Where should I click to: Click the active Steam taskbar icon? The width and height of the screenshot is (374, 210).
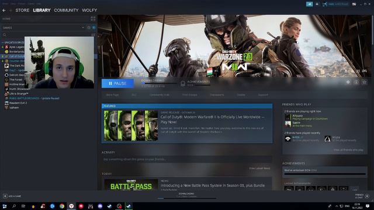129,206
